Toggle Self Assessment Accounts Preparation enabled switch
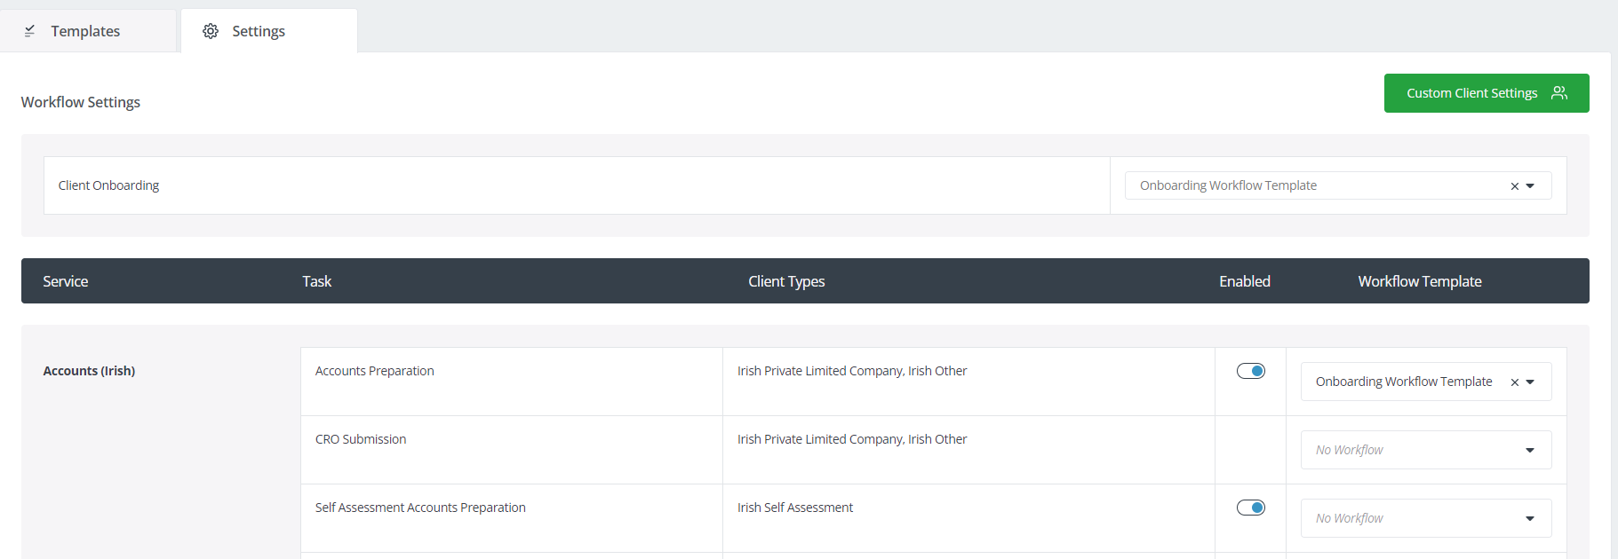 click(1250, 508)
